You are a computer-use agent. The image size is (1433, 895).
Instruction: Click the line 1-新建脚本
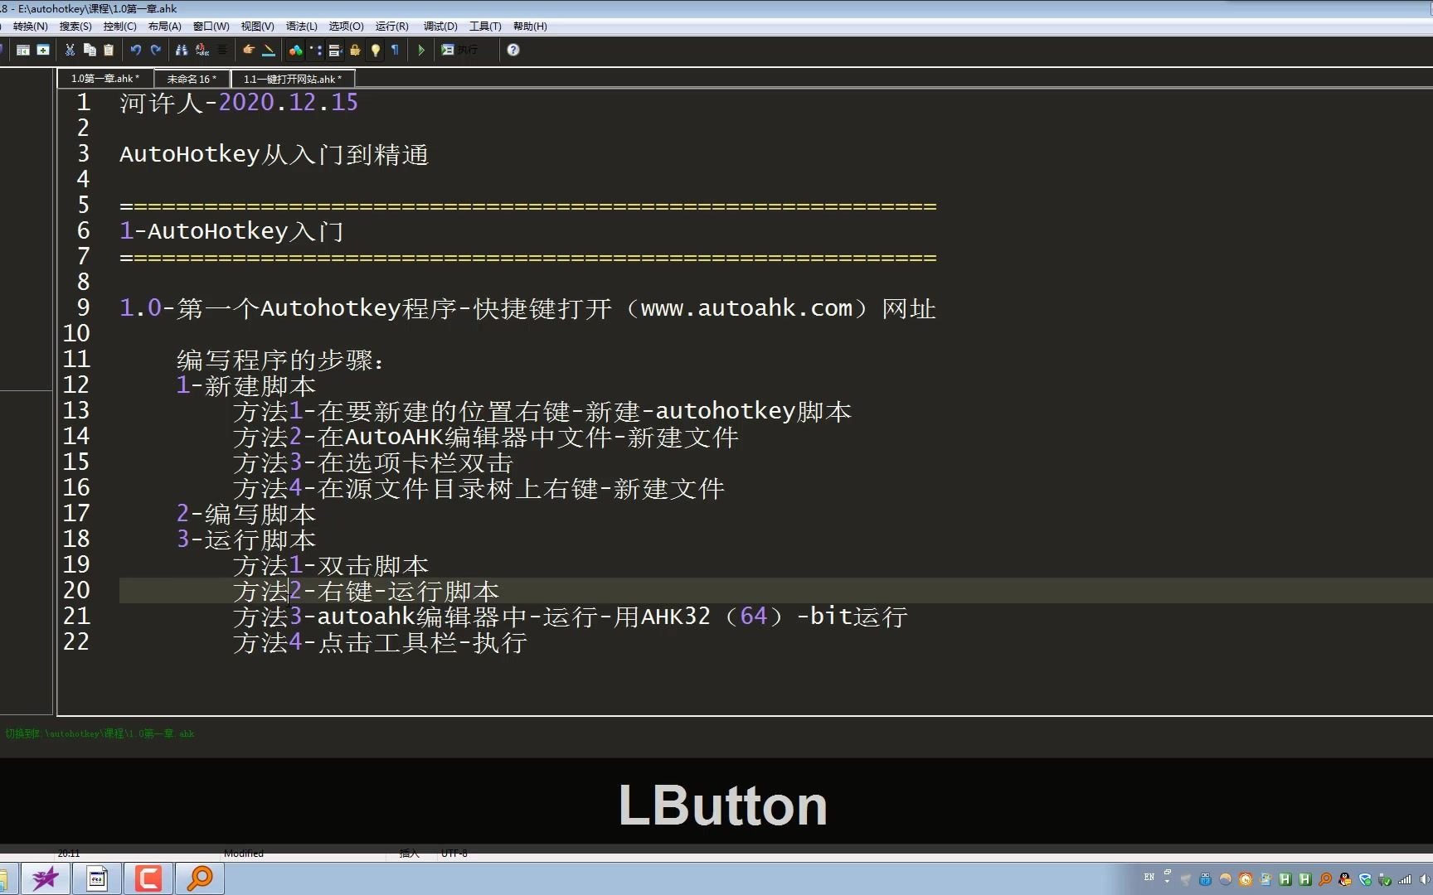(246, 385)
